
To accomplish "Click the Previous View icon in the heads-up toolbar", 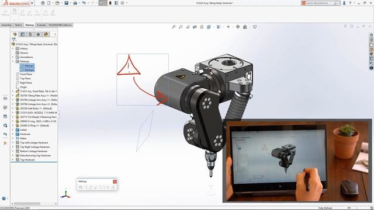I will tap(188, 27).
